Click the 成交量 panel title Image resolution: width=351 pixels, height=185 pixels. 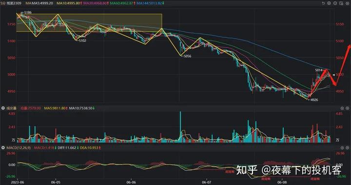[x=11, y=108]
